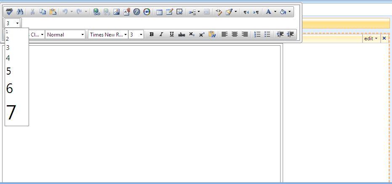Expand the Format Stripper dropdown arrow
The image size is (392, 184).
236,12
